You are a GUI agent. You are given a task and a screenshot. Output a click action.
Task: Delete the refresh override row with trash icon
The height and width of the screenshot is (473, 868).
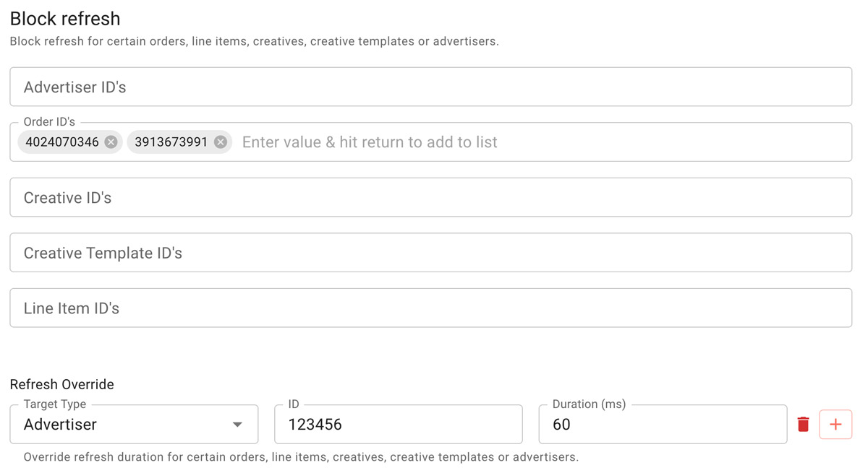[803, 425]
